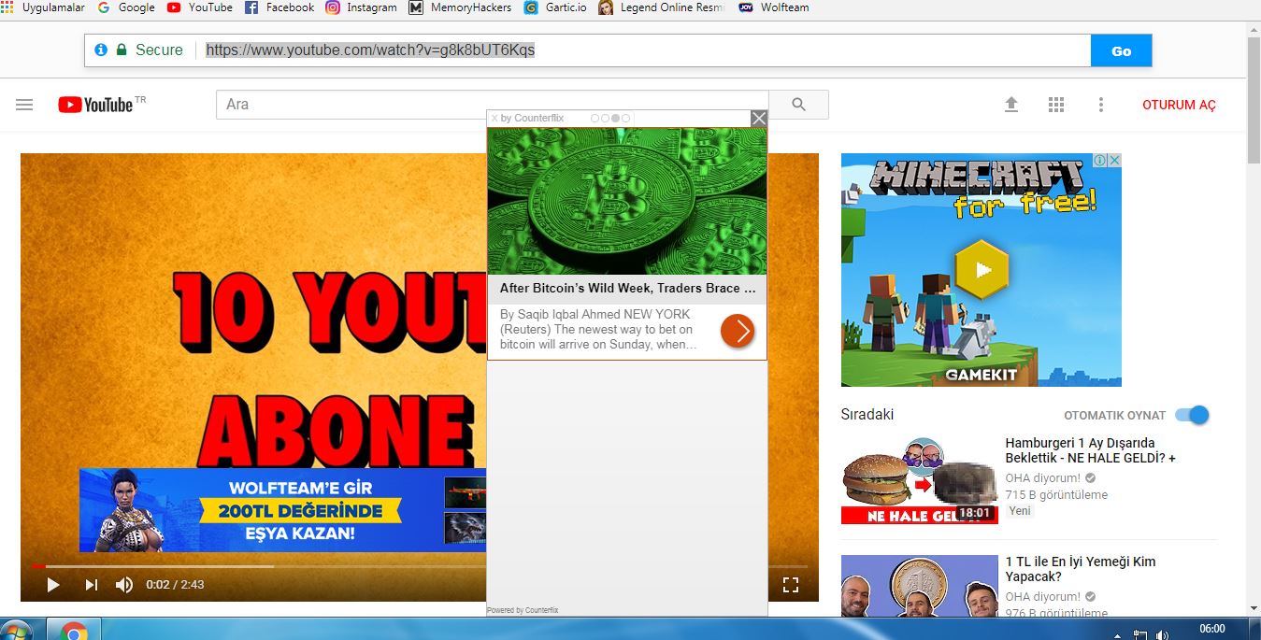This screenshot has height=640, width=1261.
Task: Click the Wolfteam banner ad in video
Action: coord(282,510)
